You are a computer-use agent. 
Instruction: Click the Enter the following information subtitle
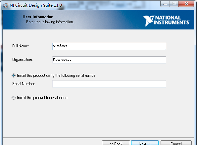pos(50,22)
